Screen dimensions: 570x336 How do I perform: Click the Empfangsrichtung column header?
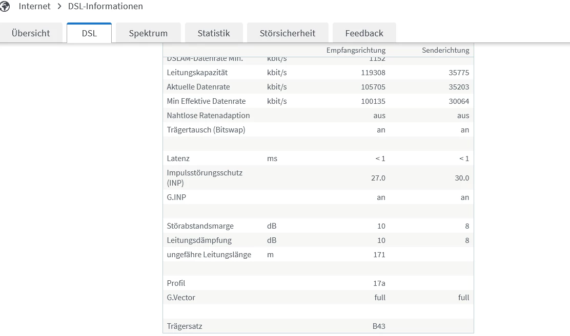[x=356, y=50]
